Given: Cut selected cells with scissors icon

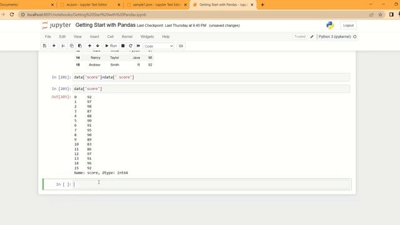Looking at the screenshot, I should tap(63, 46).
